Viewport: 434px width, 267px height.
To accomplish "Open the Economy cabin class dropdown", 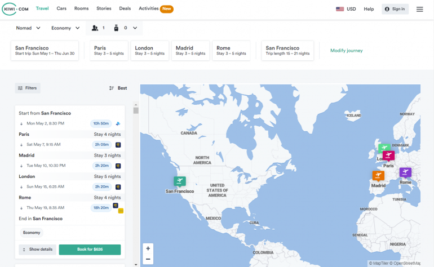I will pos(65,28).
